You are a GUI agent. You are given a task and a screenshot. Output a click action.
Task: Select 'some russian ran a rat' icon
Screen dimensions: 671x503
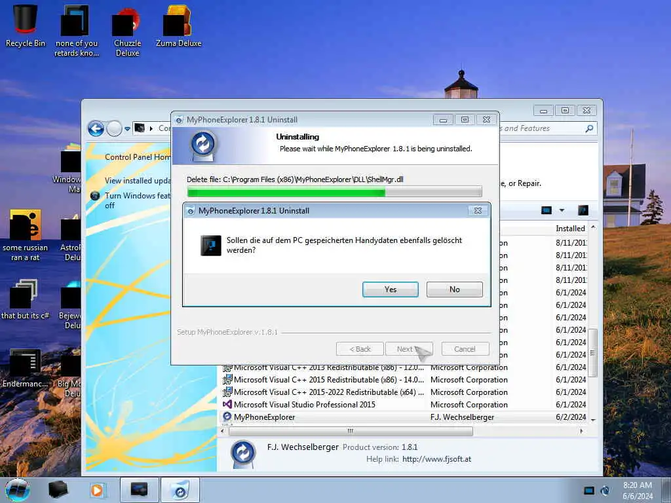(26, 235)
